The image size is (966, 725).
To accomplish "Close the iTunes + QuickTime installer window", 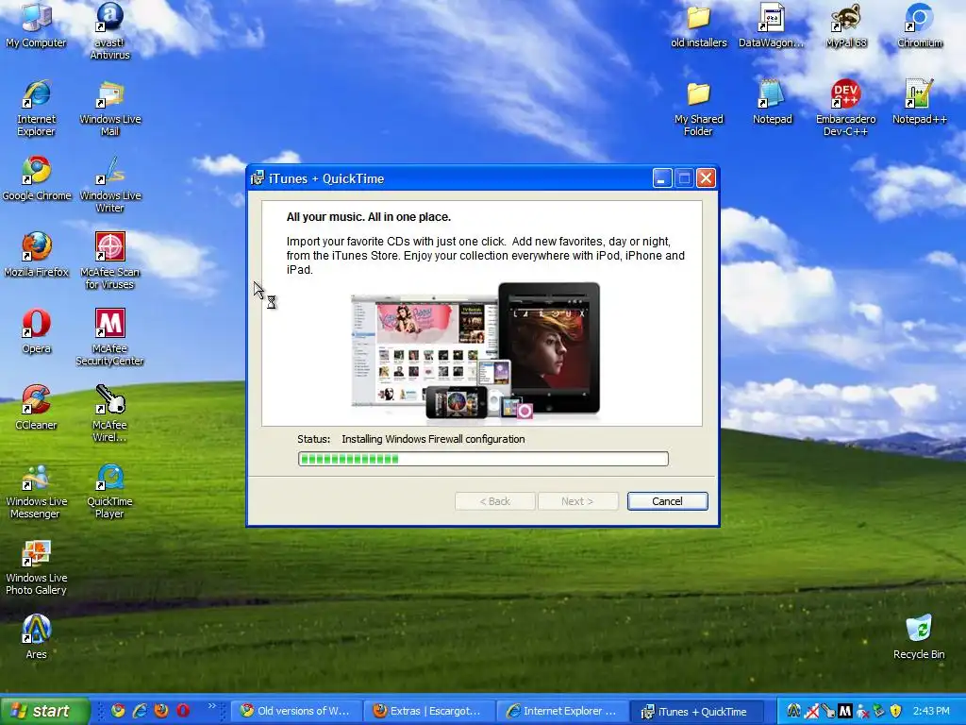I will click(x=706, y=178).
